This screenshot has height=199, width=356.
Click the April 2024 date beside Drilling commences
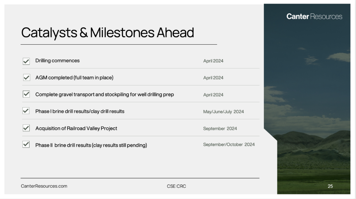(x=213, y=61)
